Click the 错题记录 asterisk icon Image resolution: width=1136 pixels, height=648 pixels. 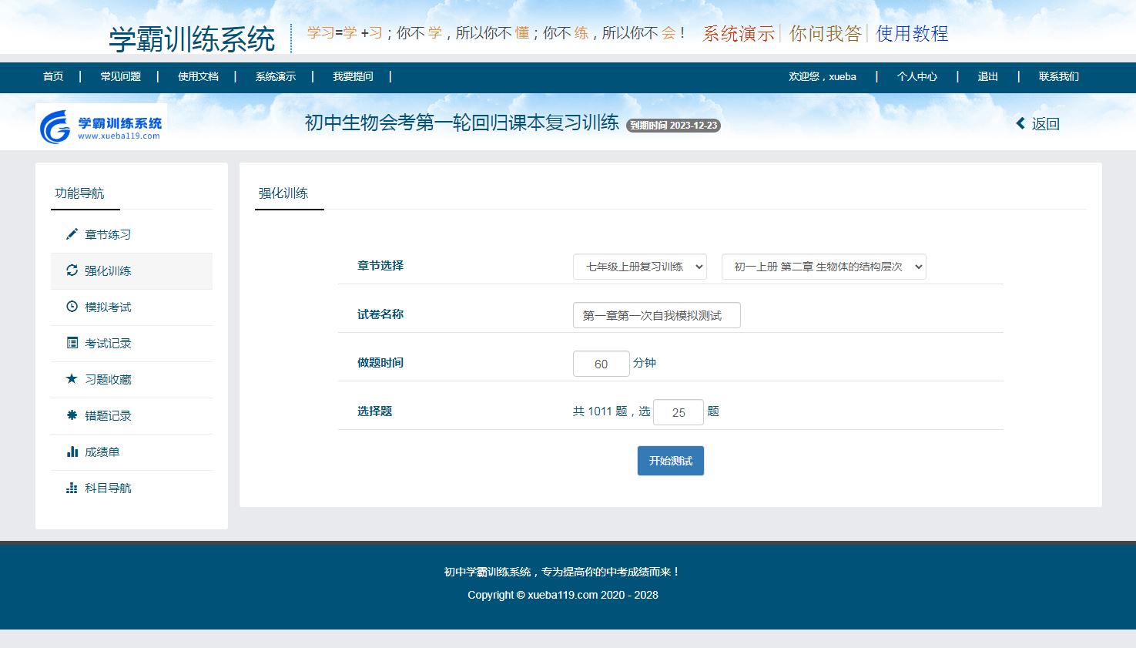(72, 415)
